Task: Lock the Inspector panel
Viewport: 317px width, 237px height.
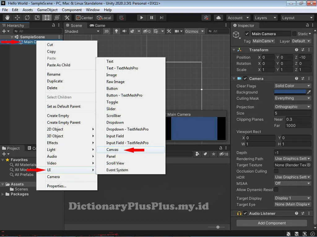Action: click(x=307, y=25)
